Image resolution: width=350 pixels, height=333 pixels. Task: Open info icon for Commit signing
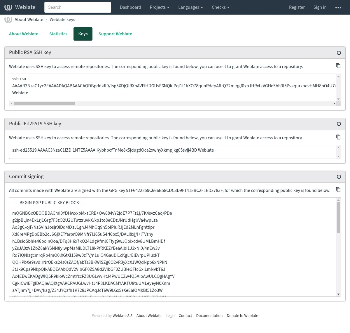tap(339, 177)
